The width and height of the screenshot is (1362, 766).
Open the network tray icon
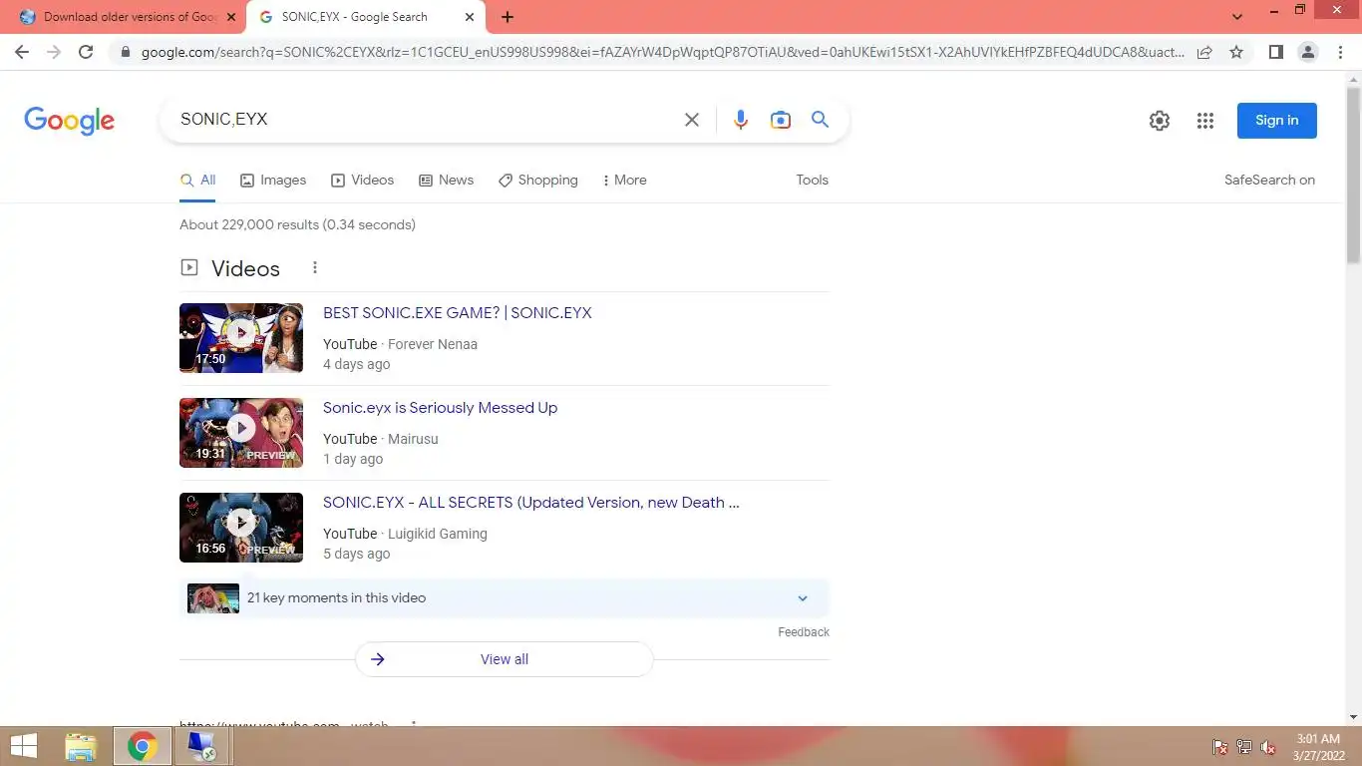pos(1244,747)
